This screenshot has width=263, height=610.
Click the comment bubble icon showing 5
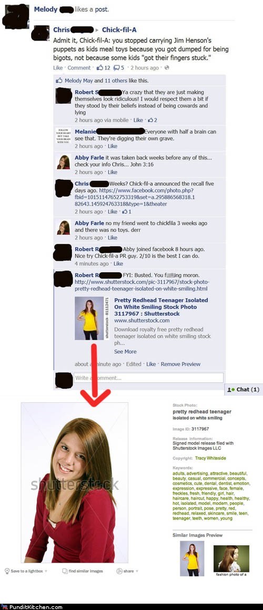pyautogui.click(x=116, y=68)
